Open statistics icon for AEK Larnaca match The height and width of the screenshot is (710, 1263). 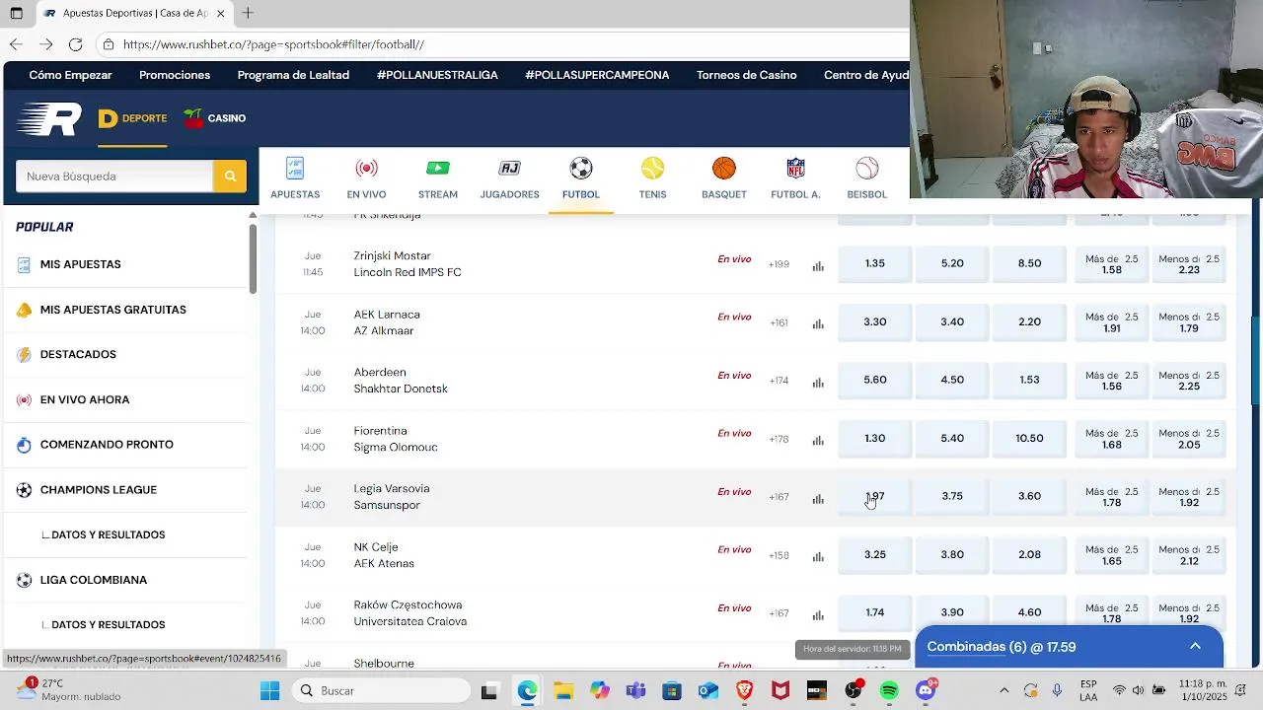(818, 323)
